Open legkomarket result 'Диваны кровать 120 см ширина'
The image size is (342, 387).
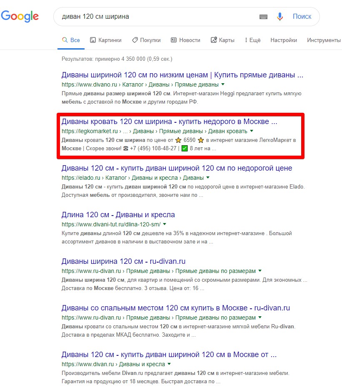169,122
